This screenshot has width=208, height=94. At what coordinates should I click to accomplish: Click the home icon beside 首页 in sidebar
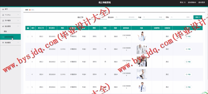click(3, 9)
